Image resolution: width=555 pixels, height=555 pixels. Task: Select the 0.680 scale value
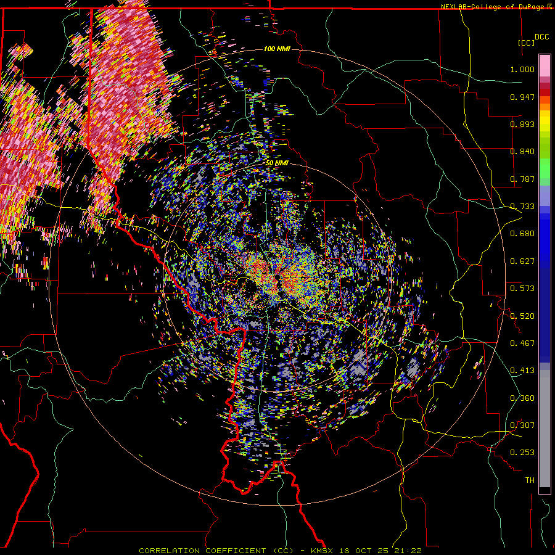522,234
